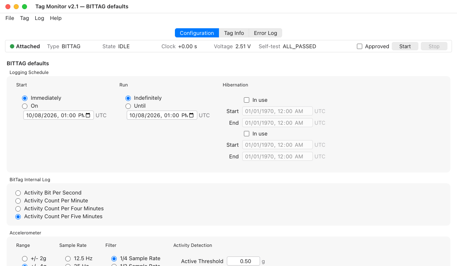Open calendar picker in Start On date field
This screenshot has height=266, width=457.
pyautogui.click(x=88, y=115)
